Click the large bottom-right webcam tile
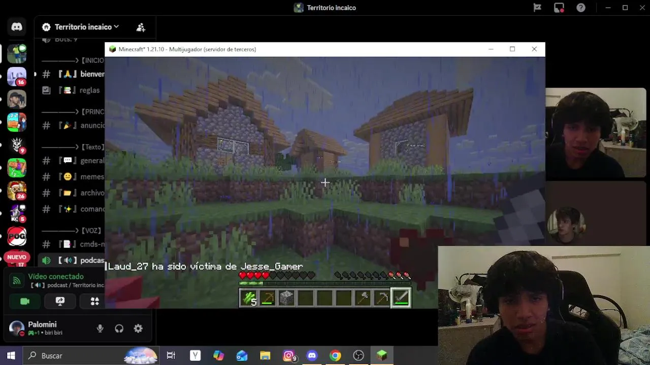Screen dimensions: 650x365 [544, 306]
